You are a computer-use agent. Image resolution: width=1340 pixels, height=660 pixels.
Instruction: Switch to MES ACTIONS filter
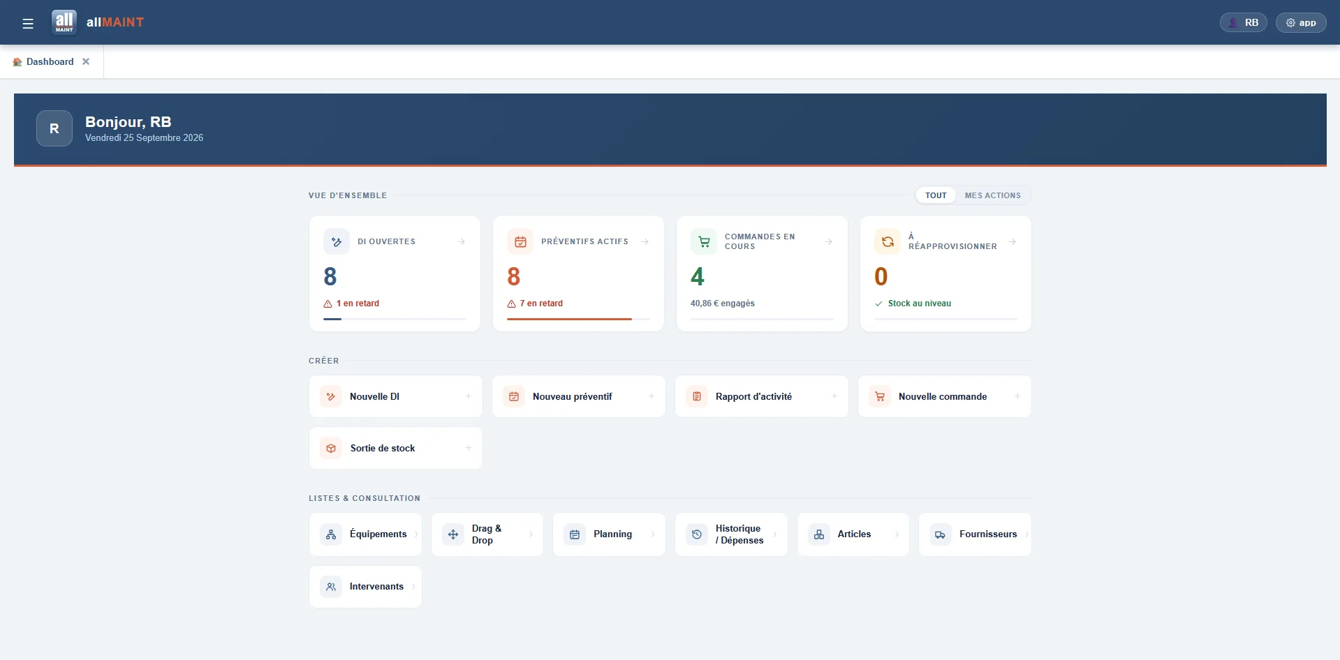993,195
